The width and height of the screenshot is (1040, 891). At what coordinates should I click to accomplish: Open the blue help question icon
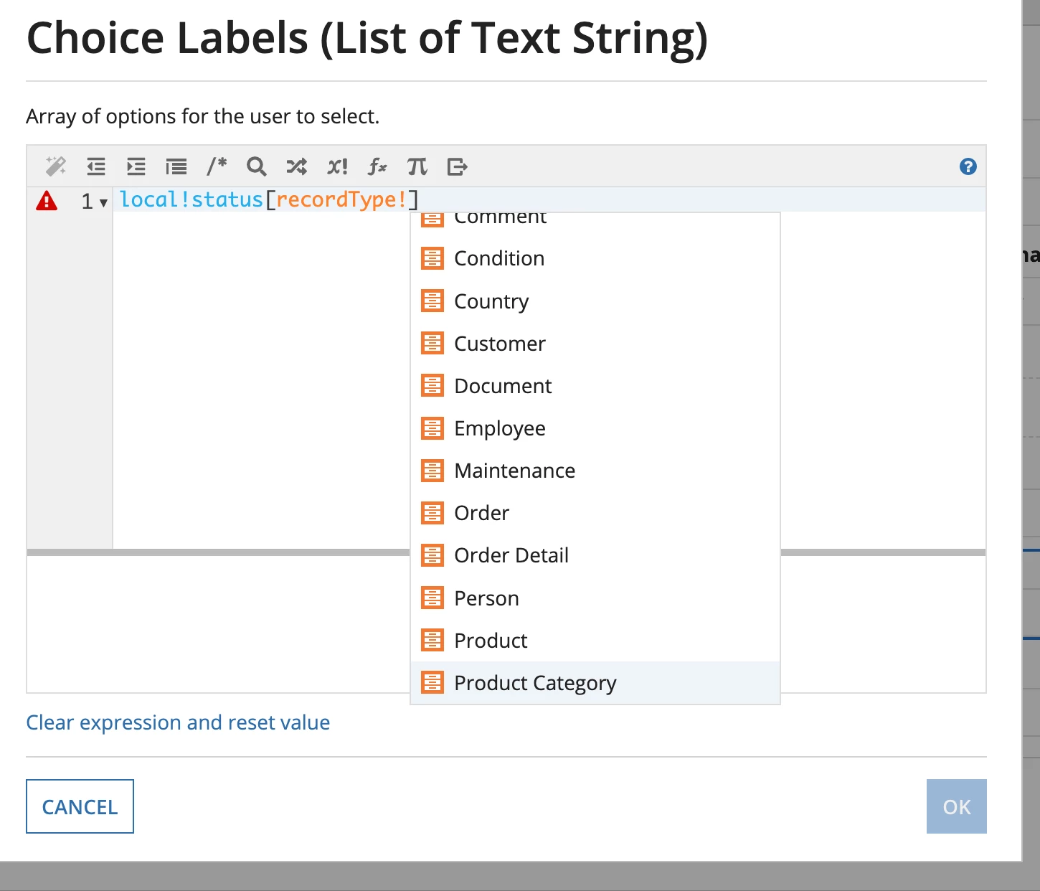click(968, 166)
